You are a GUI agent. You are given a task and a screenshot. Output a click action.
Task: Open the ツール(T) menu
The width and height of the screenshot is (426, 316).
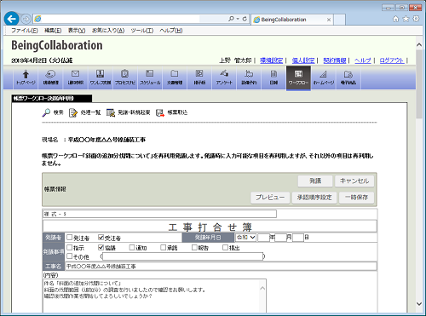[142, 31]
